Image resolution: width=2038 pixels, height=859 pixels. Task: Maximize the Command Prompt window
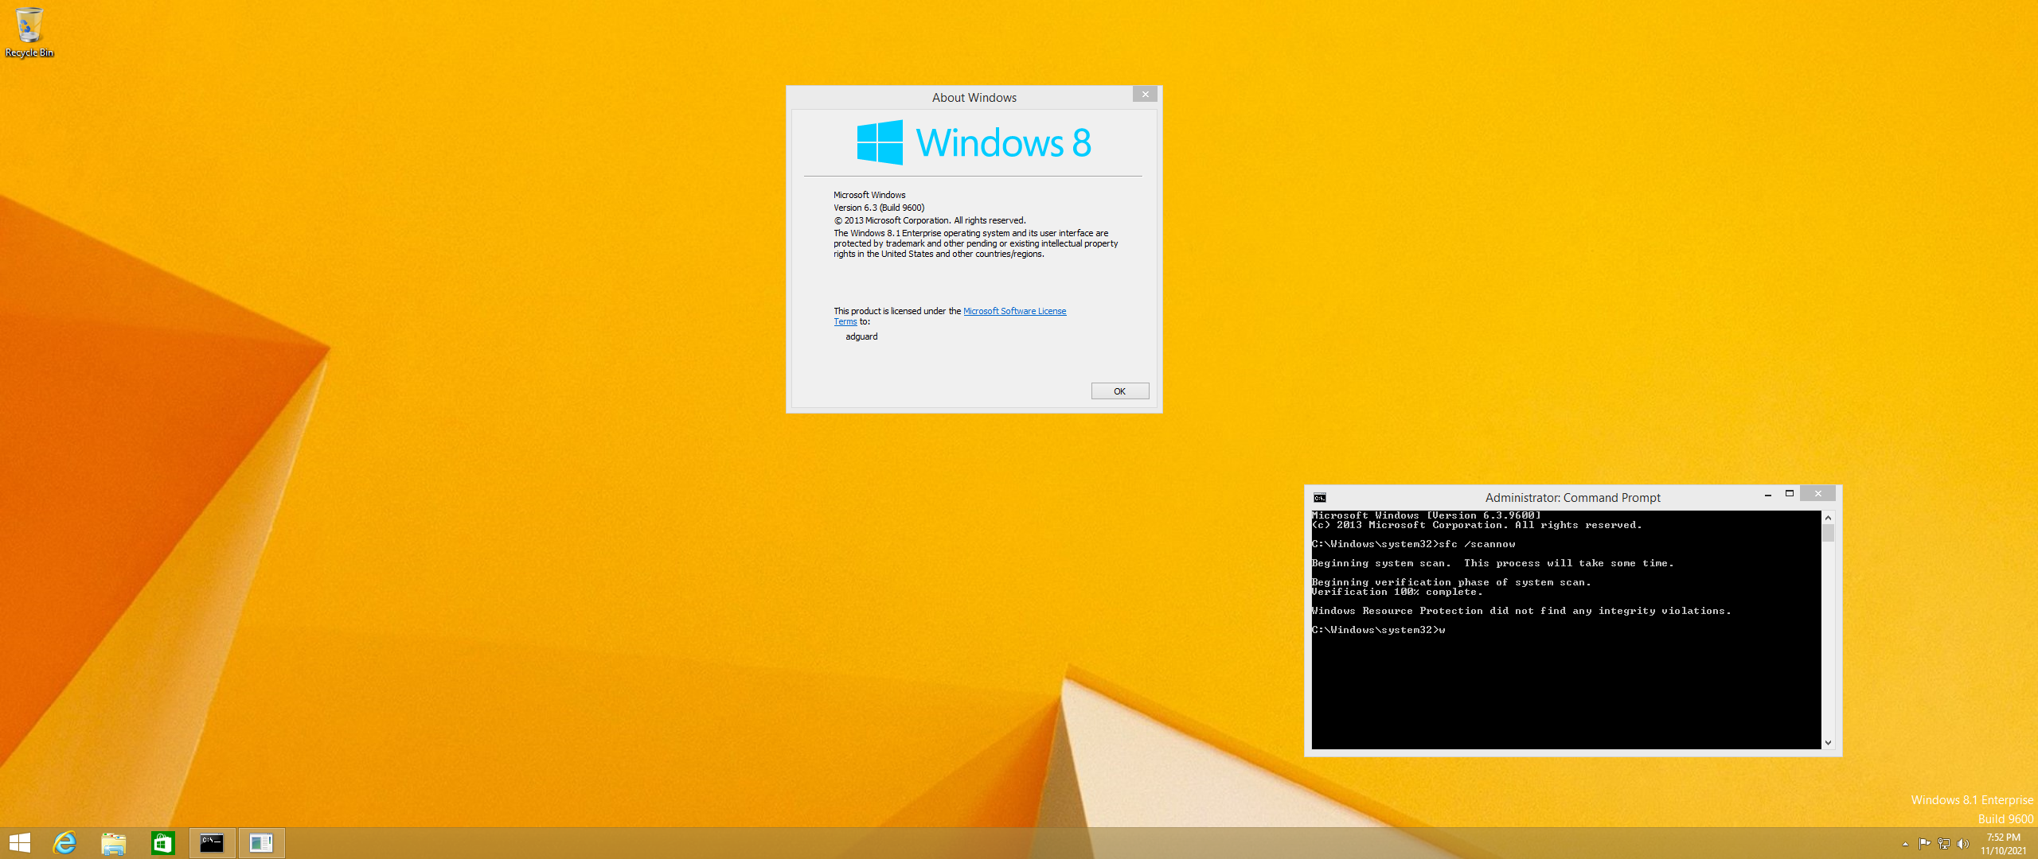click(1790, 495)
